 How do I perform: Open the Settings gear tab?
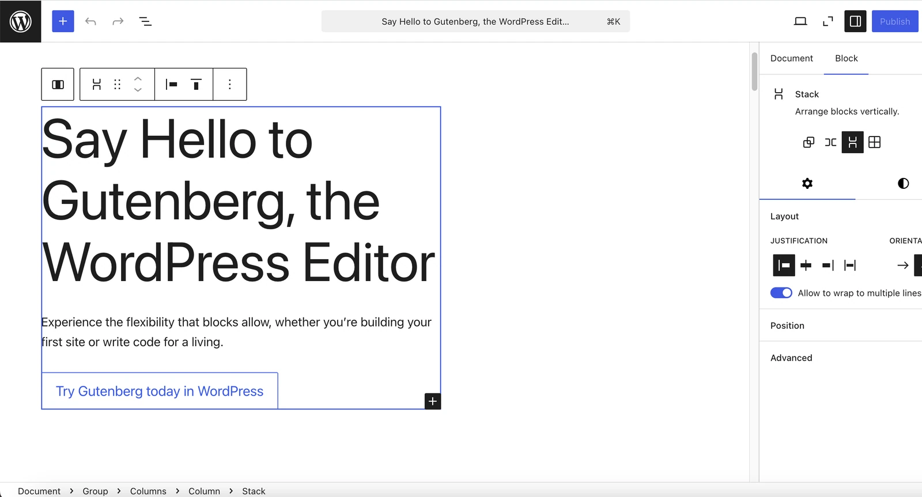807,183
